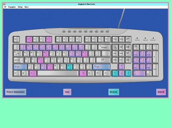171x128 pixels.
Task: Click the C key
Action: [43, 67]
